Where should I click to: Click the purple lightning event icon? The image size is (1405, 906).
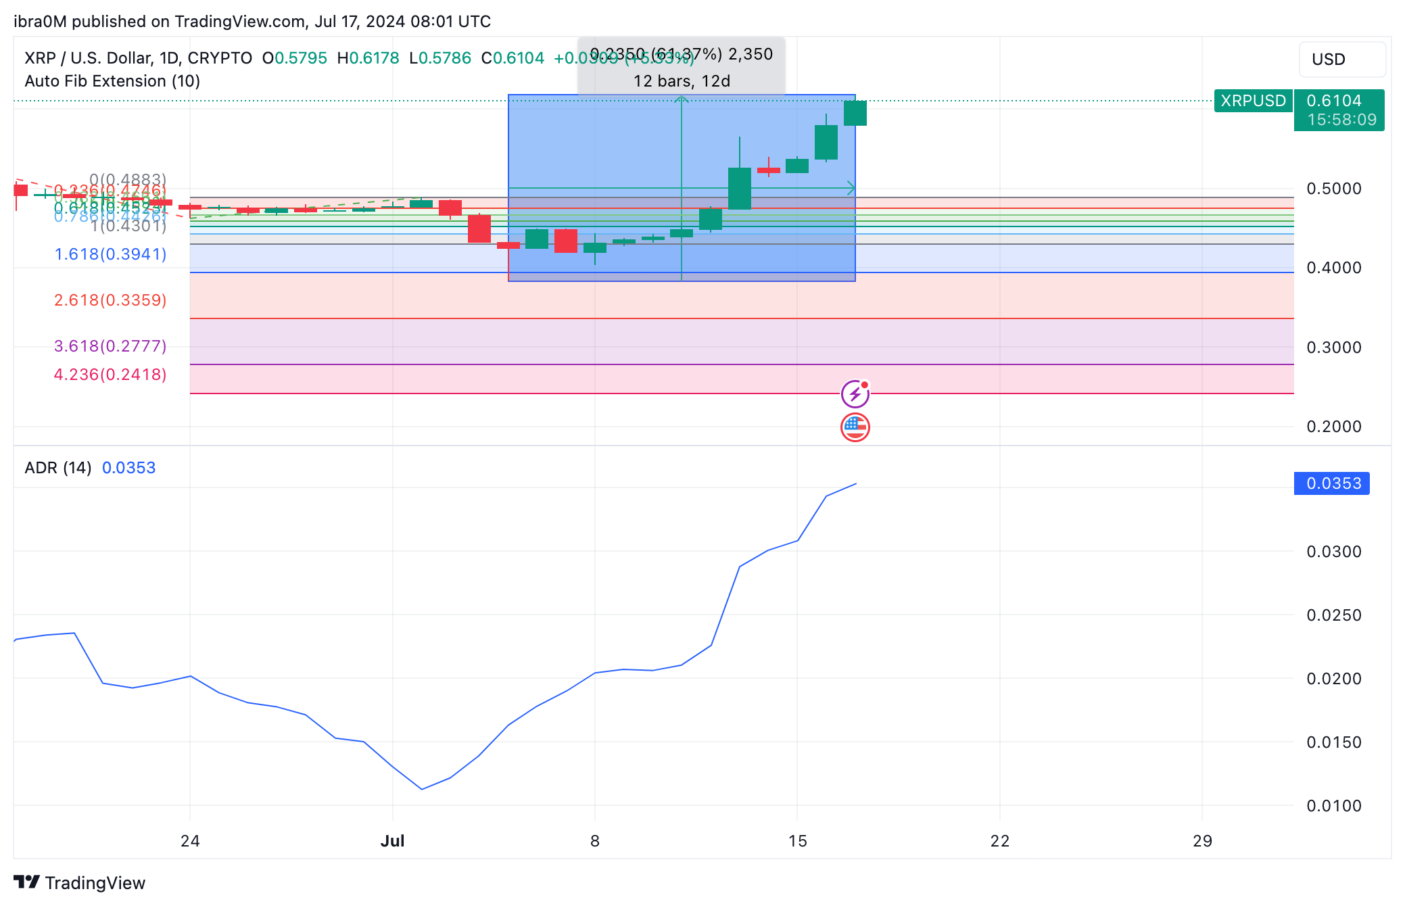[855, 394]
